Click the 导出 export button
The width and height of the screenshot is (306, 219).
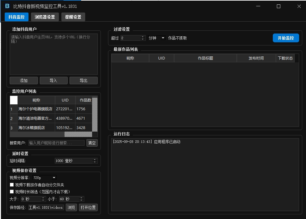tap(83, 80)
